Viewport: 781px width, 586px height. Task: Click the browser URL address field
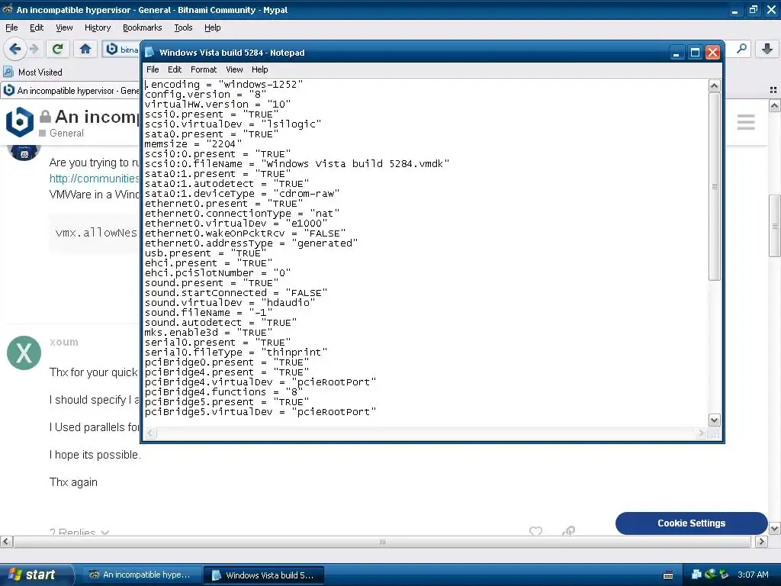pos(122,49)
